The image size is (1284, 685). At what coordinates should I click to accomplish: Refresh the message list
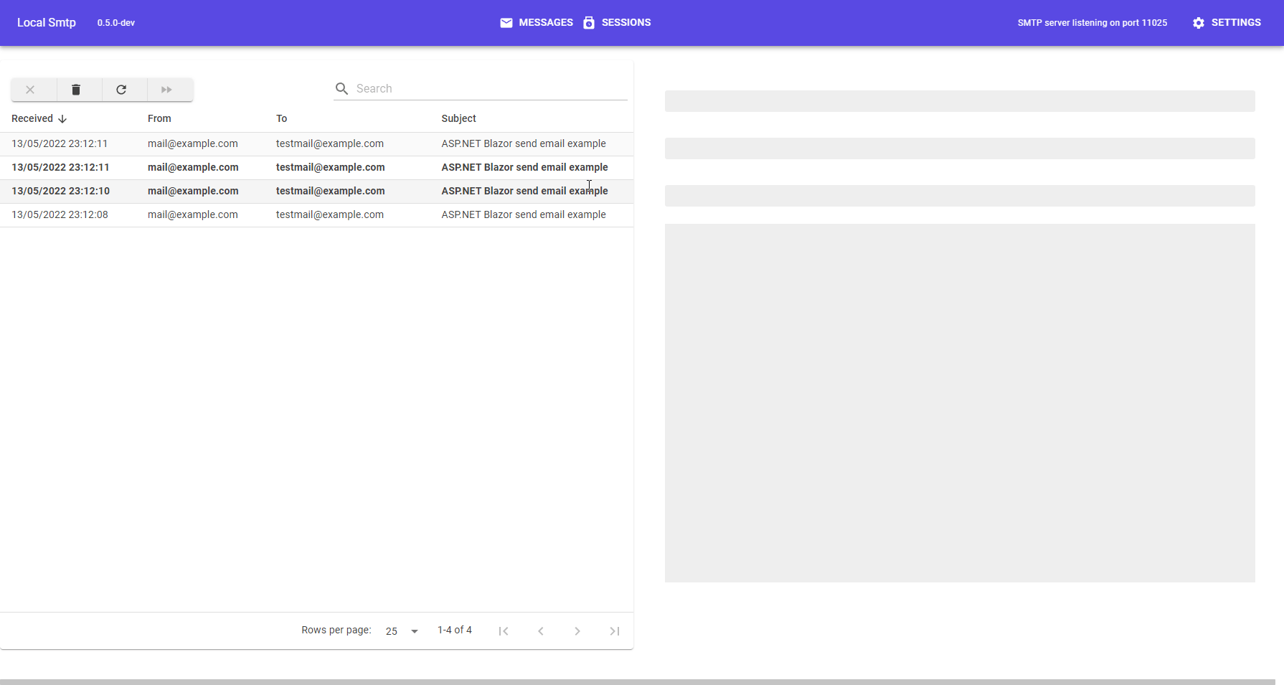pyautogui.click(x=122, y=89)
